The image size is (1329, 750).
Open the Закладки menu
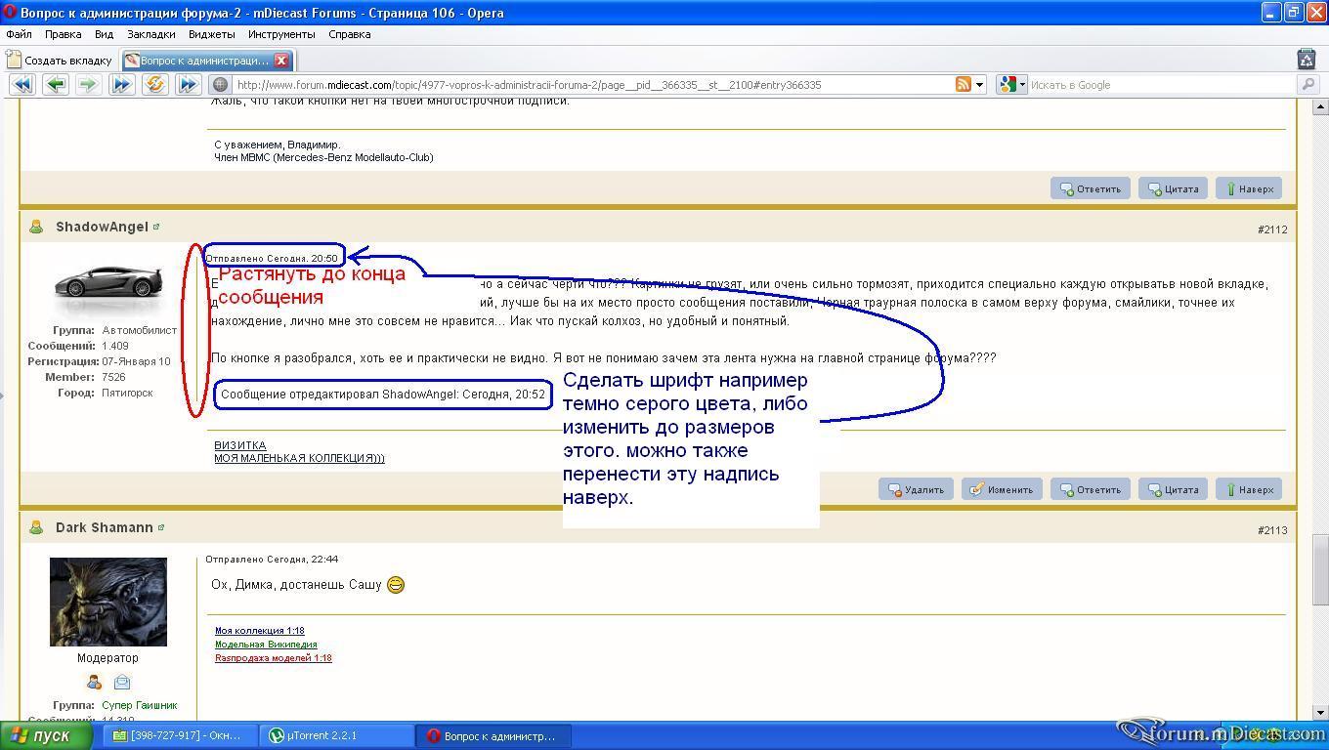[x=151, y=34]
